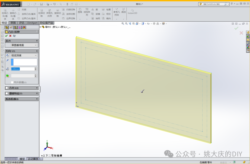Open the 给定深度 end condition dropdown
The image size is (250, 164).
click(24, 55)
